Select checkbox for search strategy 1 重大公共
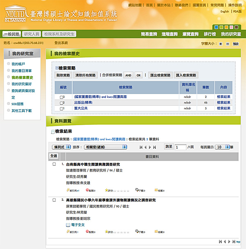Image resolution: width=246 pixels, height=249 pixels. [x=61, y=108]
